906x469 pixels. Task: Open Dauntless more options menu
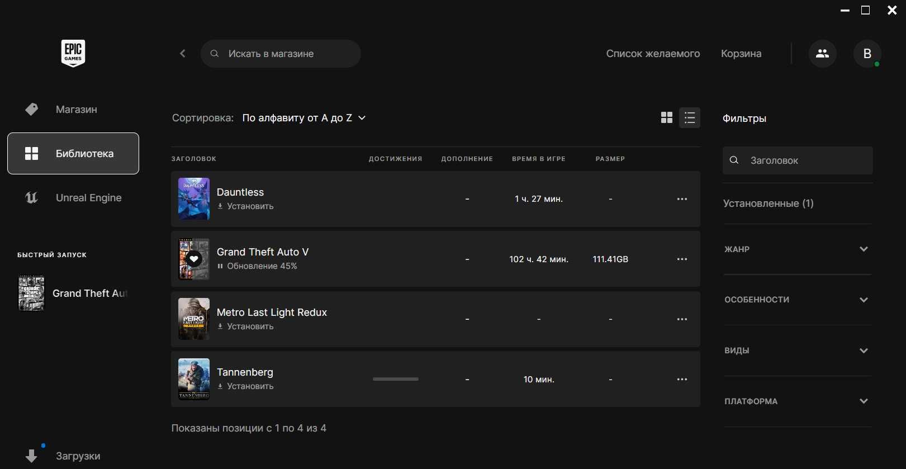[x=682, y=199]
